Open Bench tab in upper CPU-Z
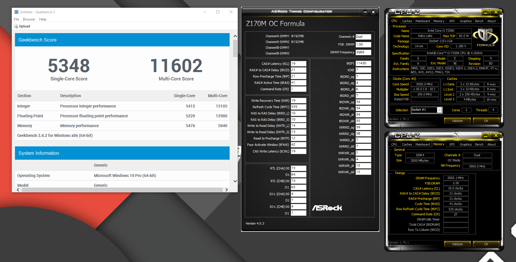This screenshot has height=262, width=516. pyautogui.click(x=479, y=21)
